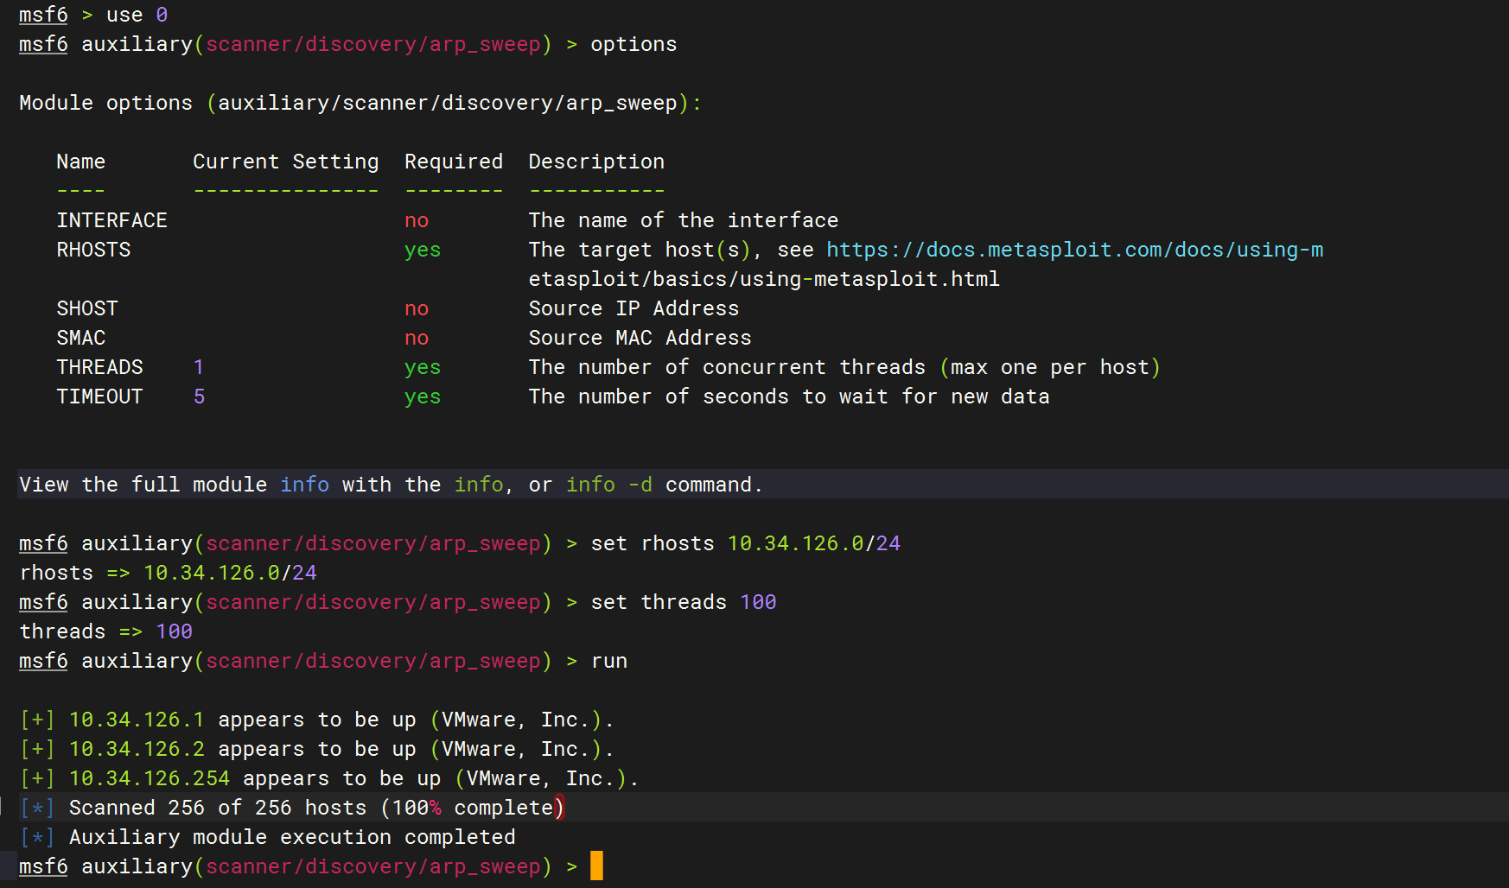The width and height of the screenshot is (1509, 888).
Task: Click the blue 'info' word in the View line
Action: (x=304, y=485)
